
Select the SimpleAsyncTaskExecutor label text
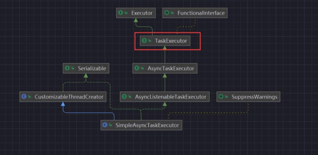pos(147,125)
